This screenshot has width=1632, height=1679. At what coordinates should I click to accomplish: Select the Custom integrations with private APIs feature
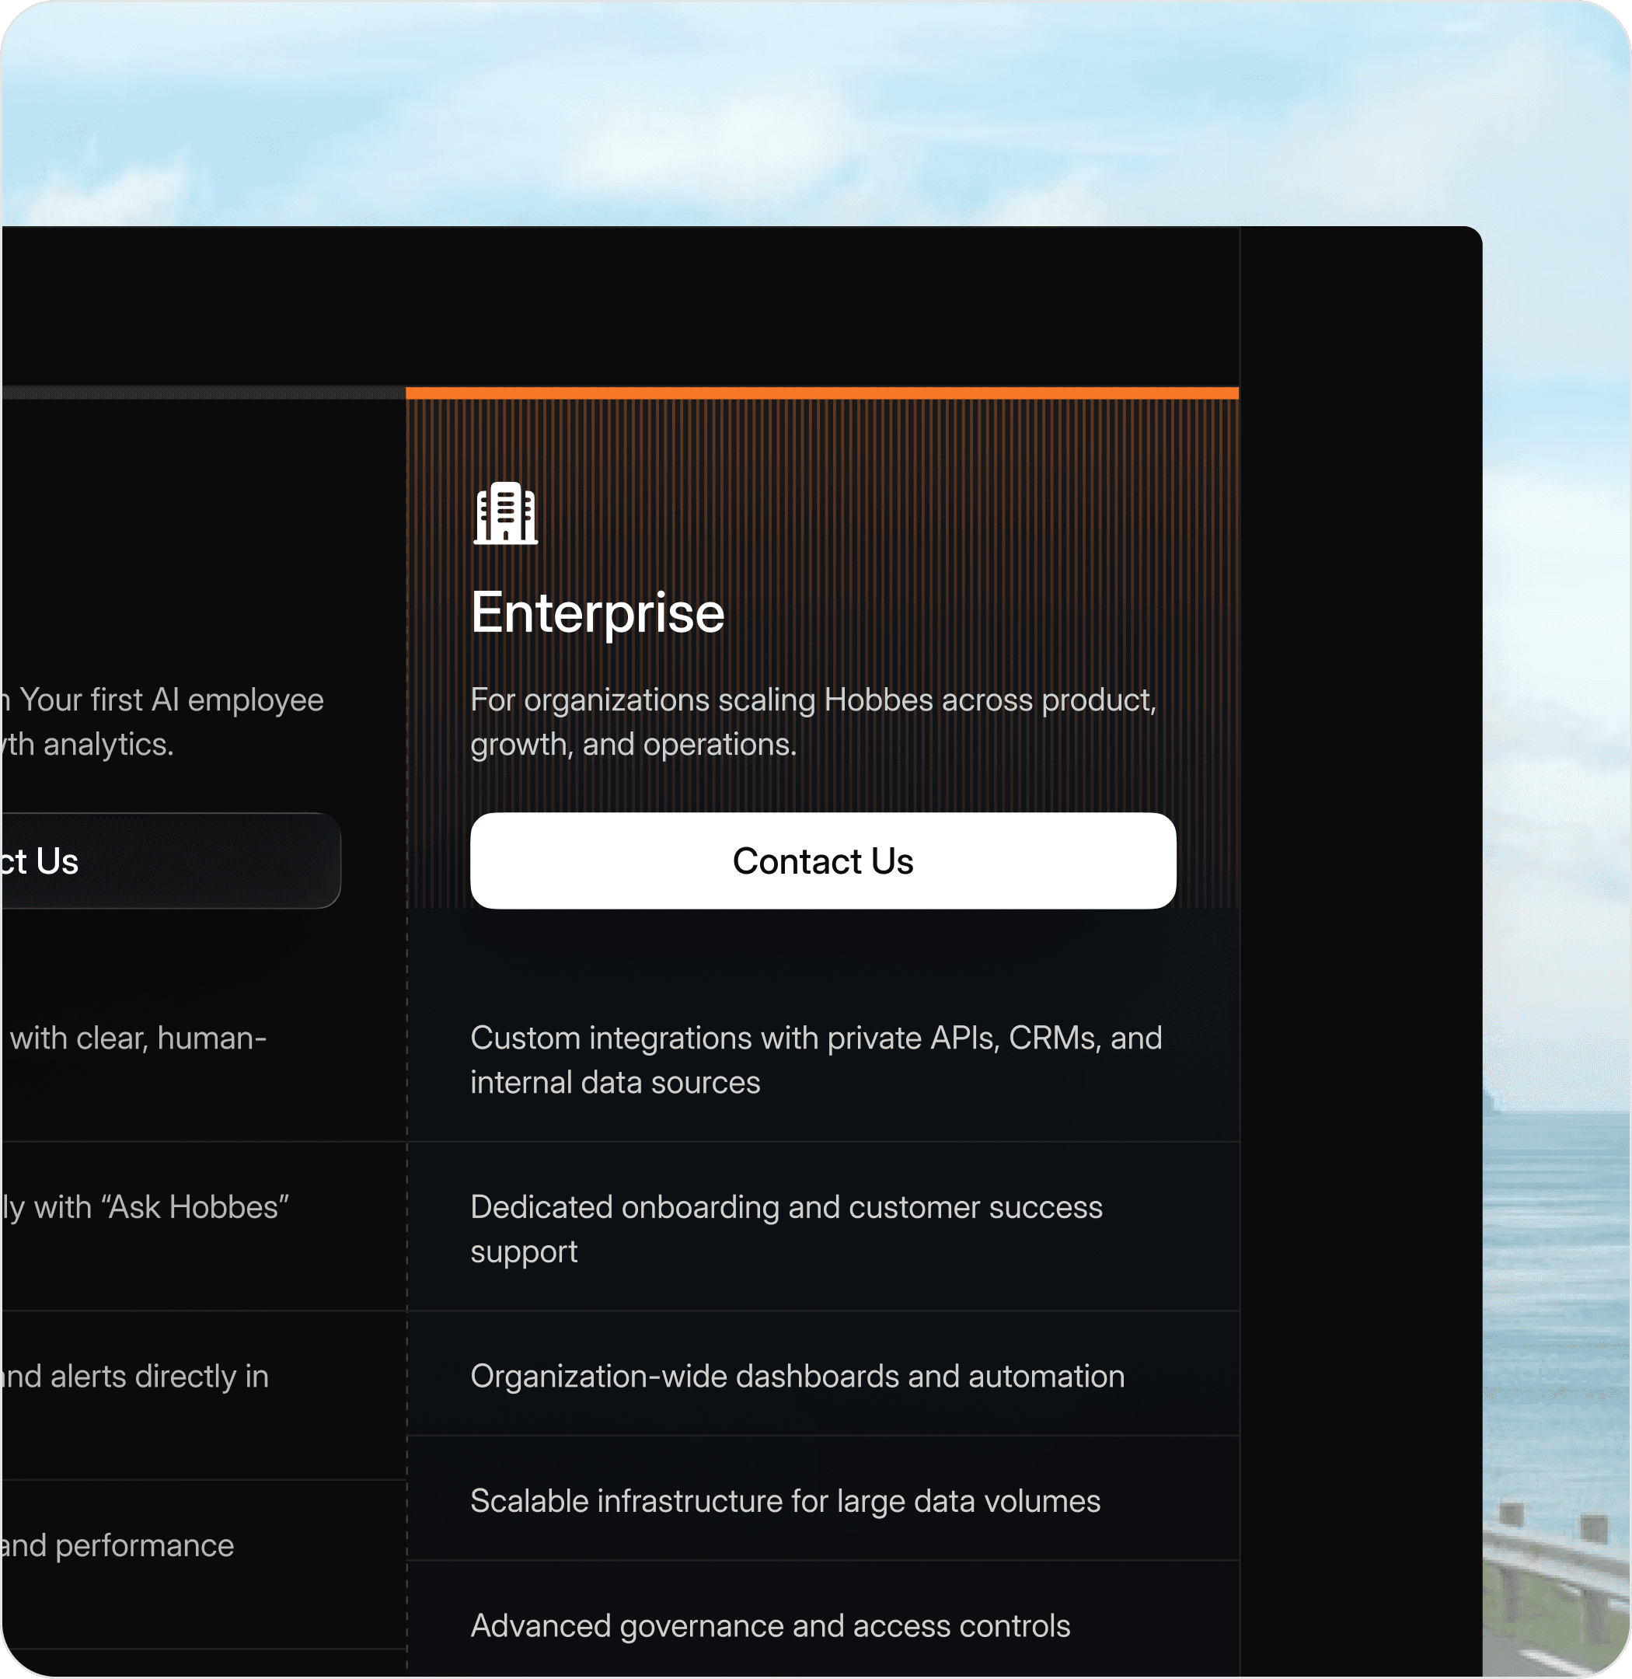815,1059
